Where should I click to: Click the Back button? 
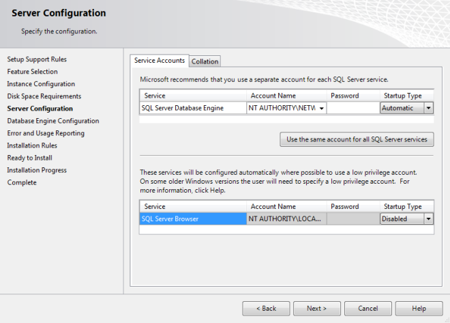pyautogui.click(x=266, y=309)
